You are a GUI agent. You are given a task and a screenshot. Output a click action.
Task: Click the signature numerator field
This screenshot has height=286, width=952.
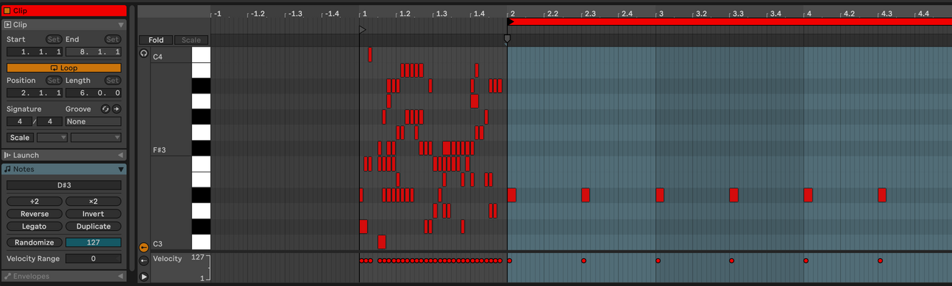(19, 122)
